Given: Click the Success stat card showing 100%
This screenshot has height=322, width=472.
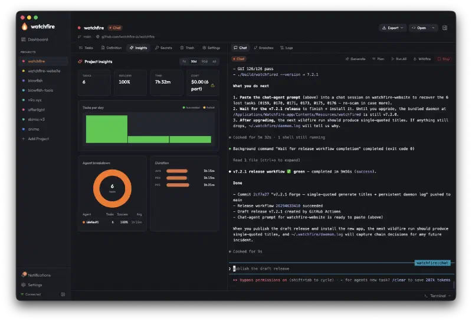Looking at the screenshot, I should (x=130, y=82).
